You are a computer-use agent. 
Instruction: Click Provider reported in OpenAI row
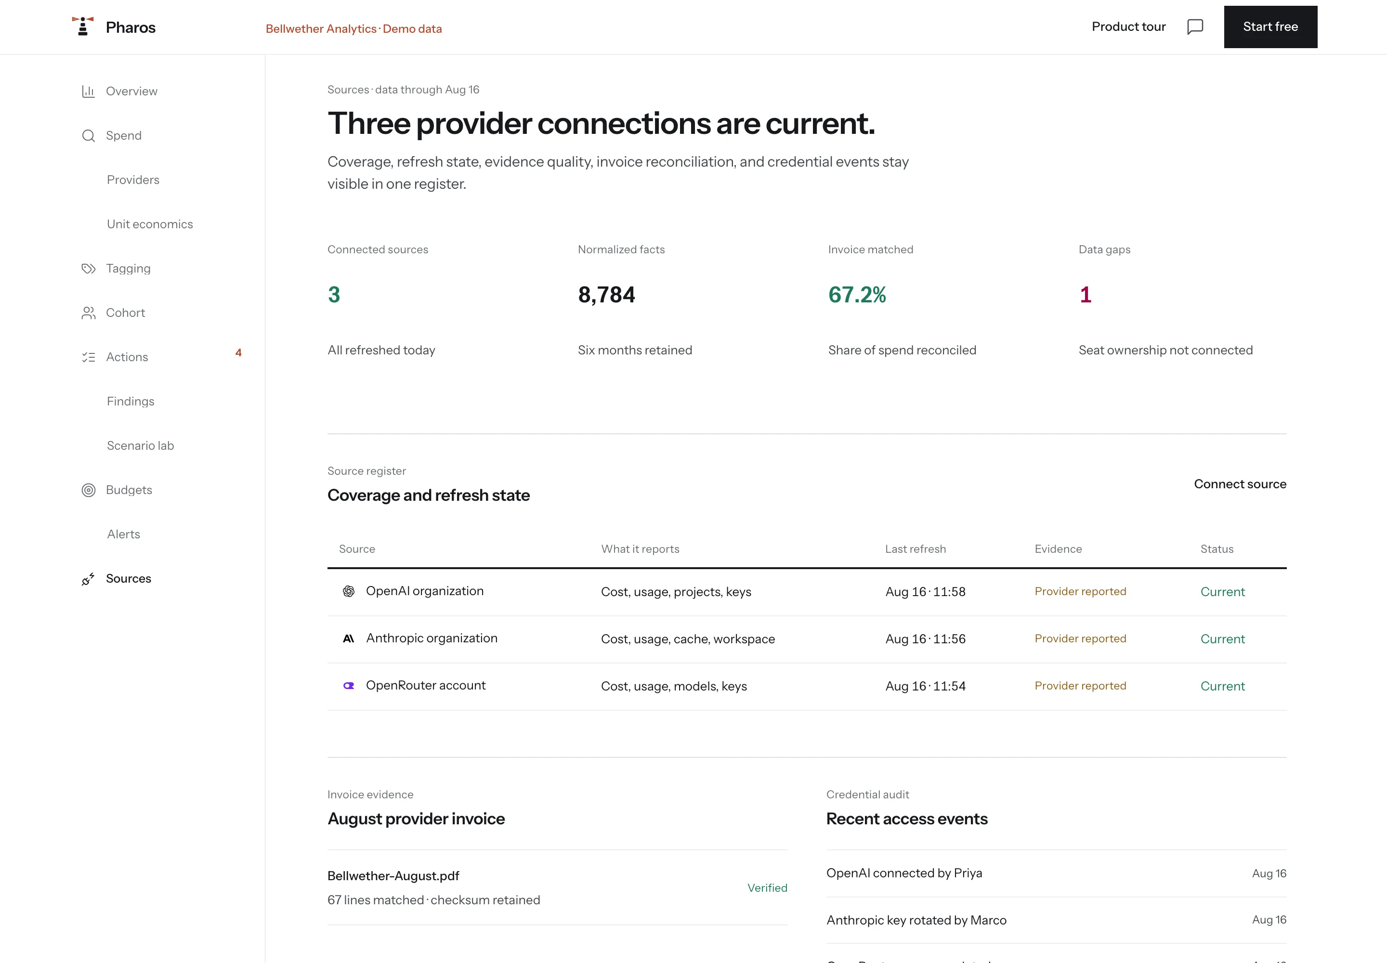1080,591
